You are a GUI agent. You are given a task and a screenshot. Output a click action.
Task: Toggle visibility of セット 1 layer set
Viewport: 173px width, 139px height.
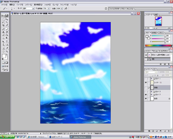[146, 79]
